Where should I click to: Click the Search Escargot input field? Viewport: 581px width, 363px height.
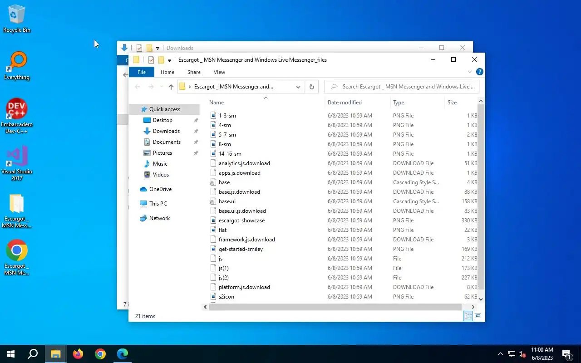pos(402,87)
